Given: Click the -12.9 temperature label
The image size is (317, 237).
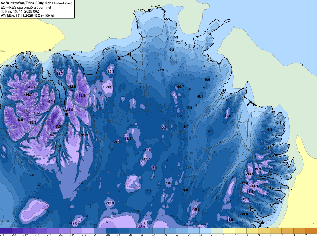Looking at the screenshot, I should pyautogui.click(x=110, y=203).
